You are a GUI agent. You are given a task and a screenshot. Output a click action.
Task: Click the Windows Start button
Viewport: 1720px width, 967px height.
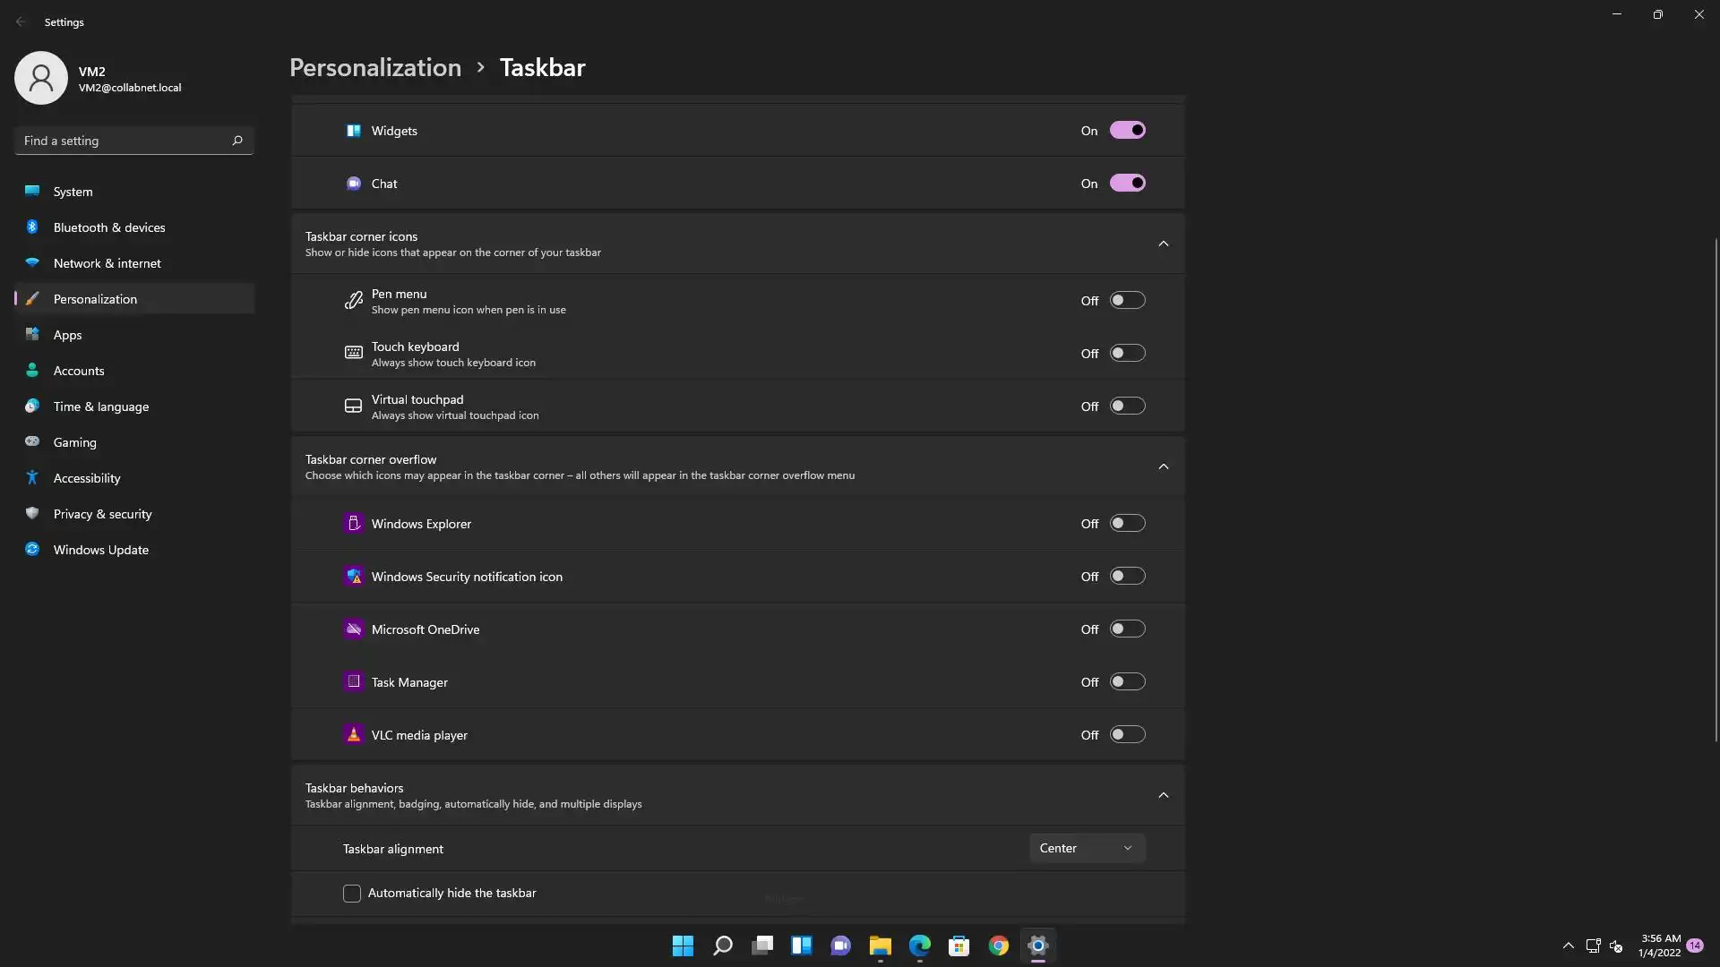[x=683, y=946]
